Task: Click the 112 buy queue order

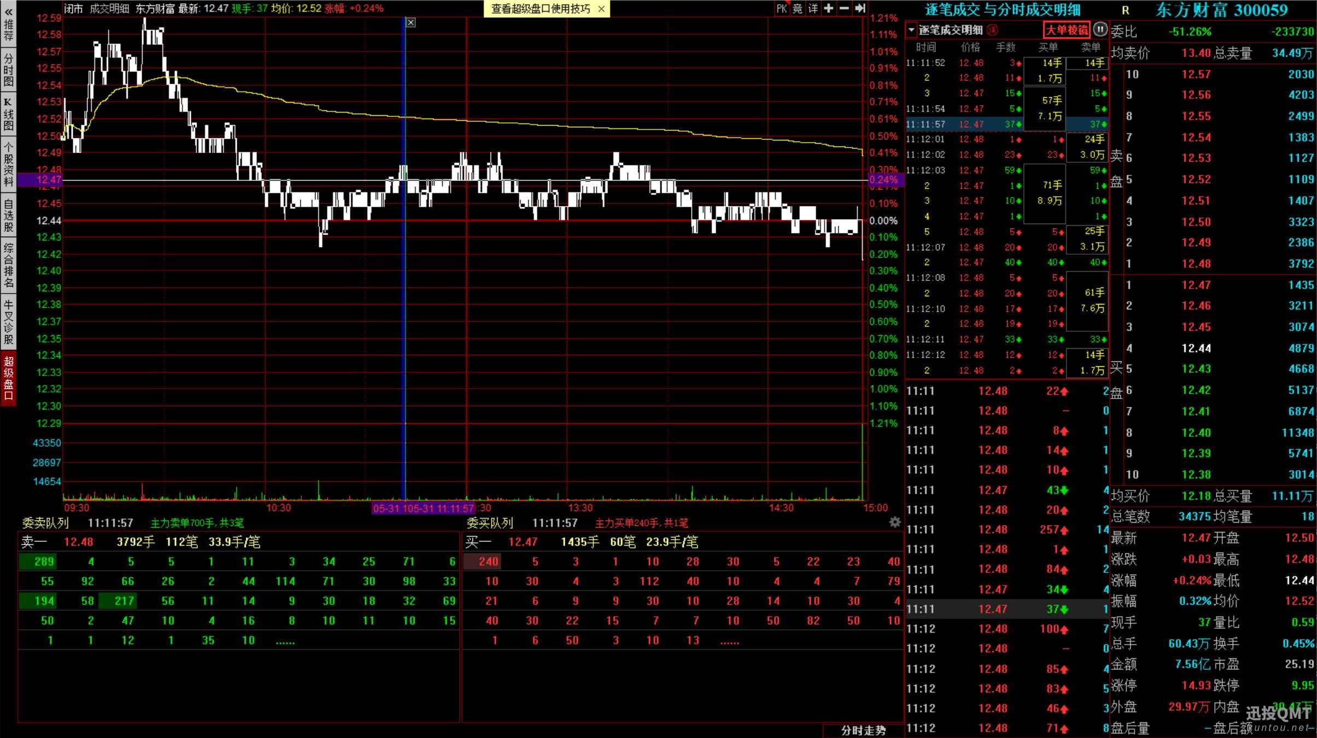Action: tap(649, 581)
